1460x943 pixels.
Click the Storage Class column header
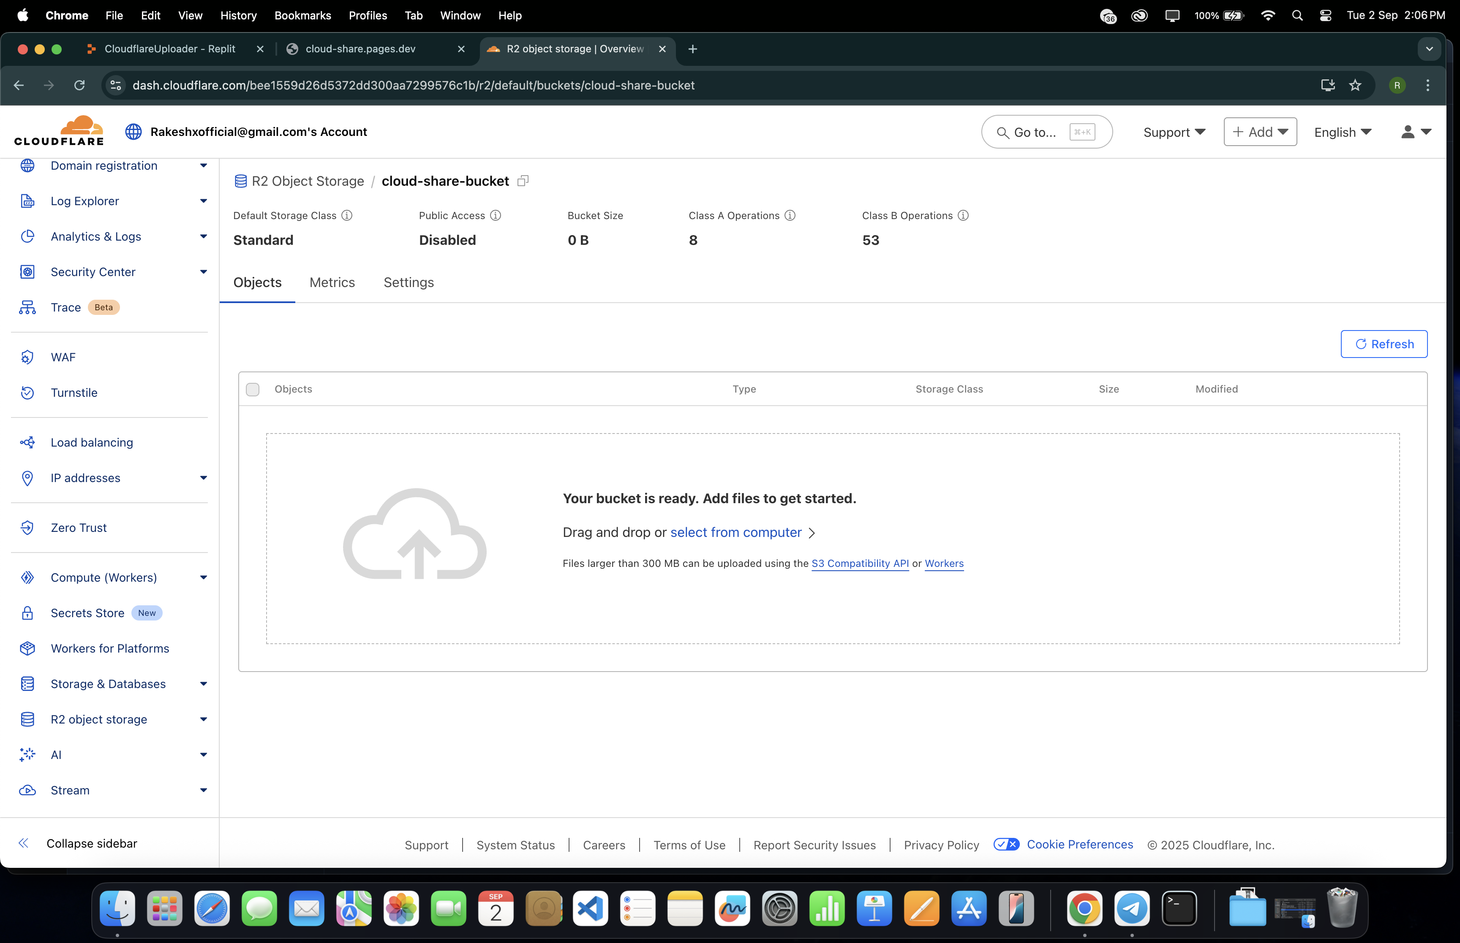point(949,389)
